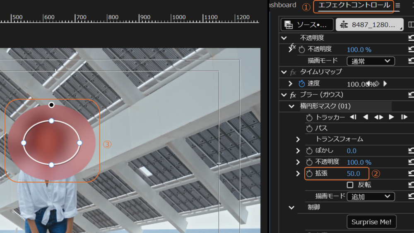Image resolution: width=414 pixels, height=233 pixels.
Task: Reset the mask 不透明度 parameter
Action: 411,162
